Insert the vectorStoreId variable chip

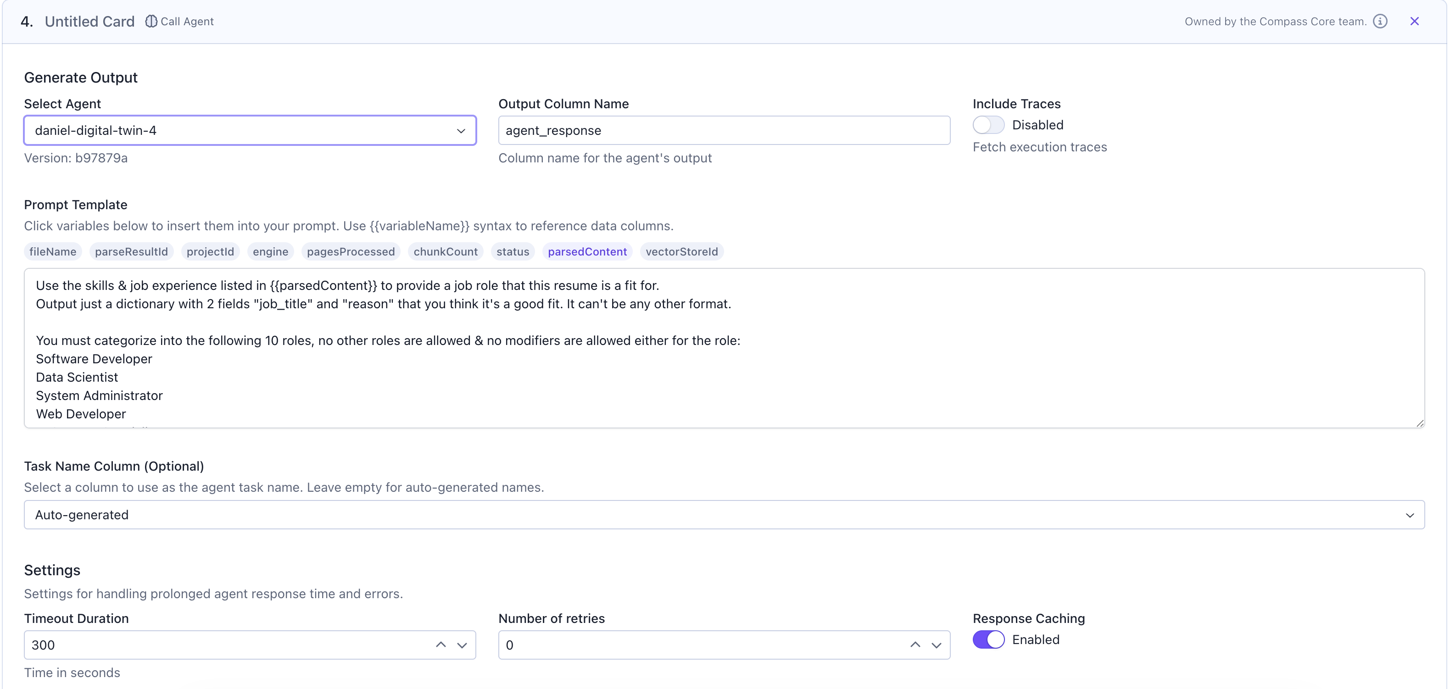click(681, 252)
